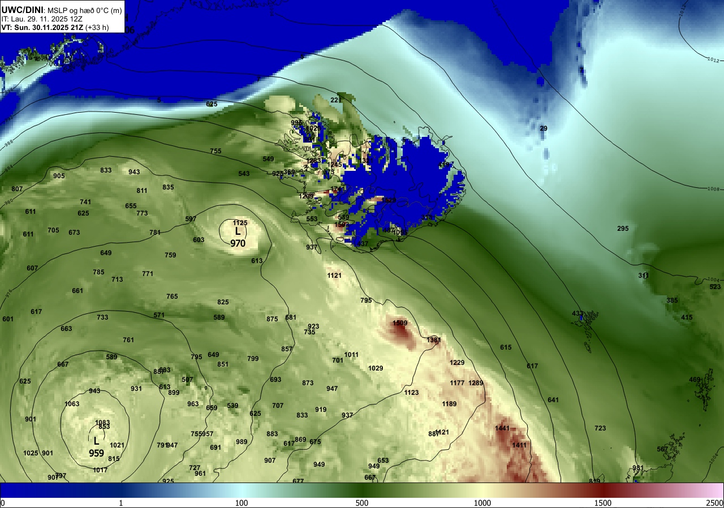Click the 615 height value
724x508 pixels.
coord(506,347)
